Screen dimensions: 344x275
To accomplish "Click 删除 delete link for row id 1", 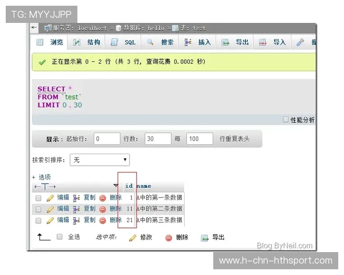I will [x=116, y=197].
